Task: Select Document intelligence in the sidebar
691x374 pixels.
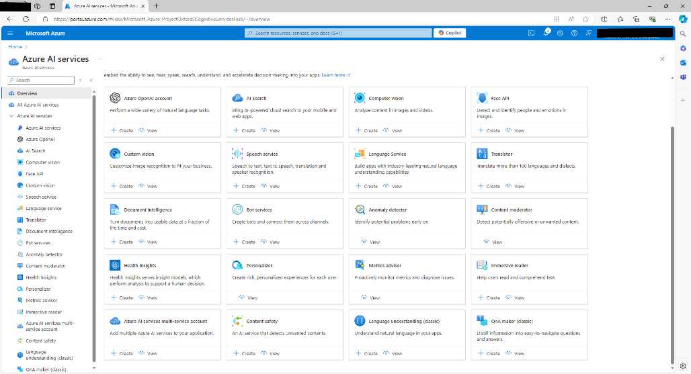Action: pyautogui.click(x=48, y=231)
